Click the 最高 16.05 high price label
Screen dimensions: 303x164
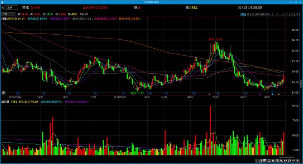pos(215,39)
